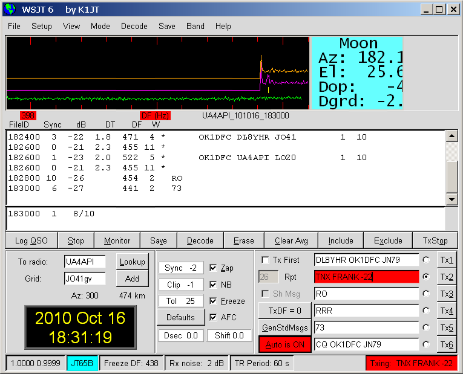Screen dimensions: 463x374
Task: Click the spectrum waterfall display
Action: [157, 73]
